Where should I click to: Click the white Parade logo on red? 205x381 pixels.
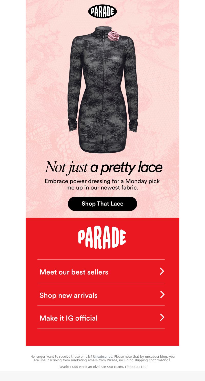102,237
